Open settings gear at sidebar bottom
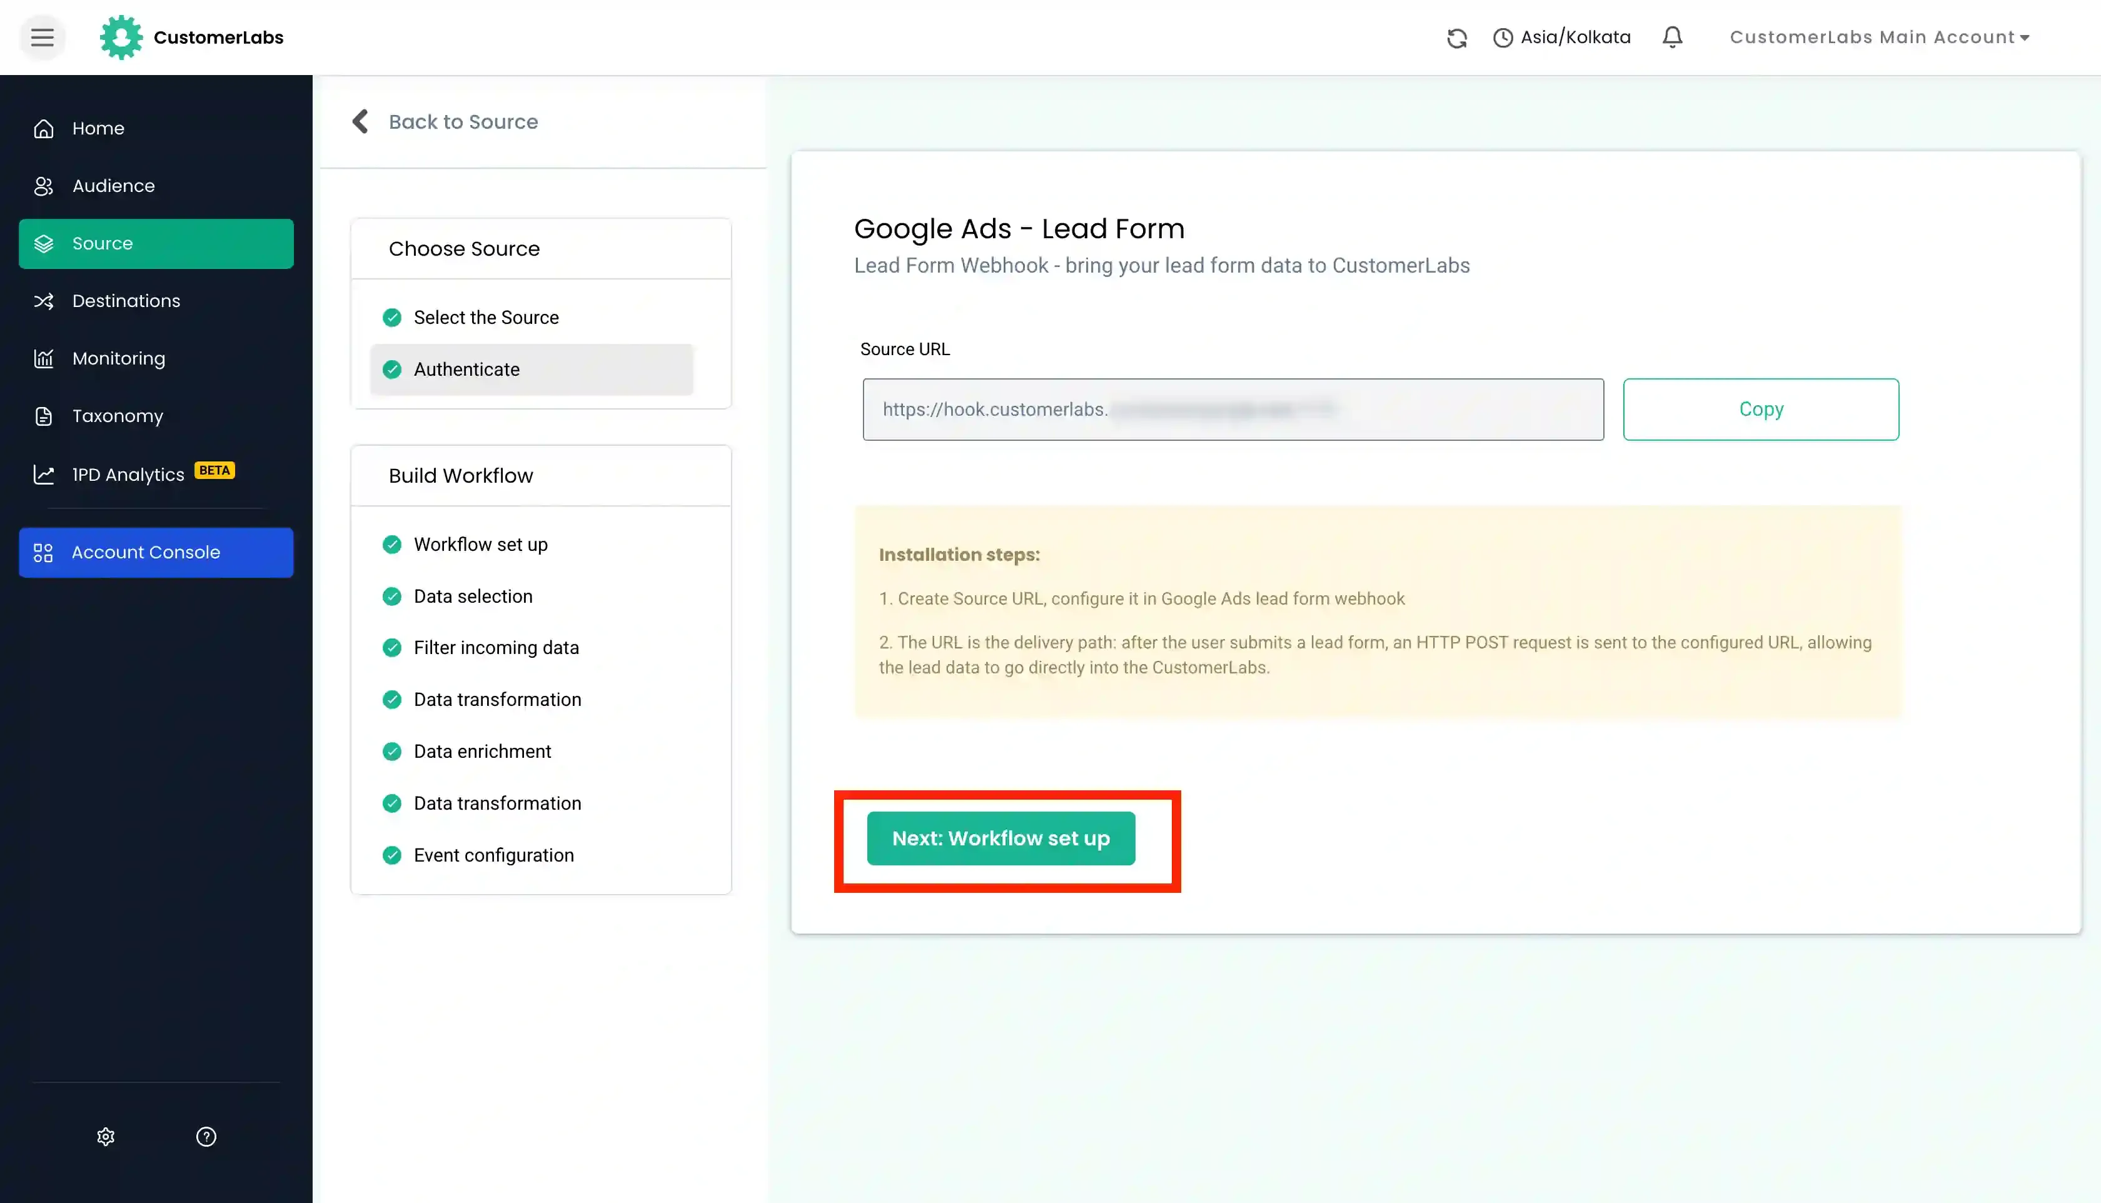 point(106,1137)
